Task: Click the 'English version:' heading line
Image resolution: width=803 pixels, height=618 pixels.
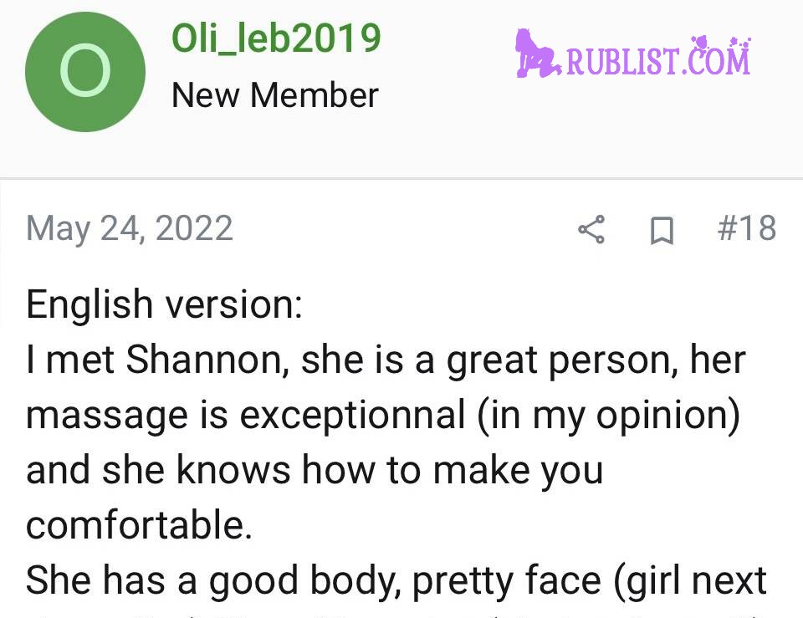Action: pyautogui.click(x=165, y=304)
